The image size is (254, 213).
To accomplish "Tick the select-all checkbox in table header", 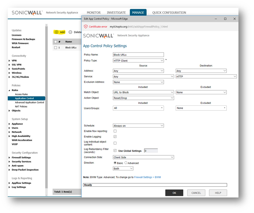I will (x=55, y=42).
